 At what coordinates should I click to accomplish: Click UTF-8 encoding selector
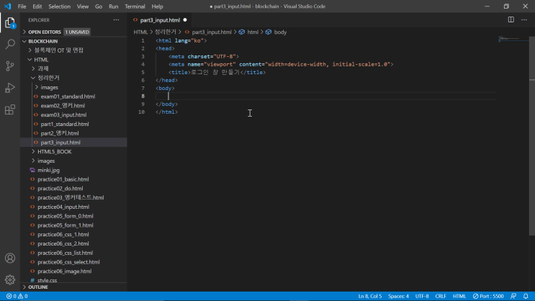422,296
